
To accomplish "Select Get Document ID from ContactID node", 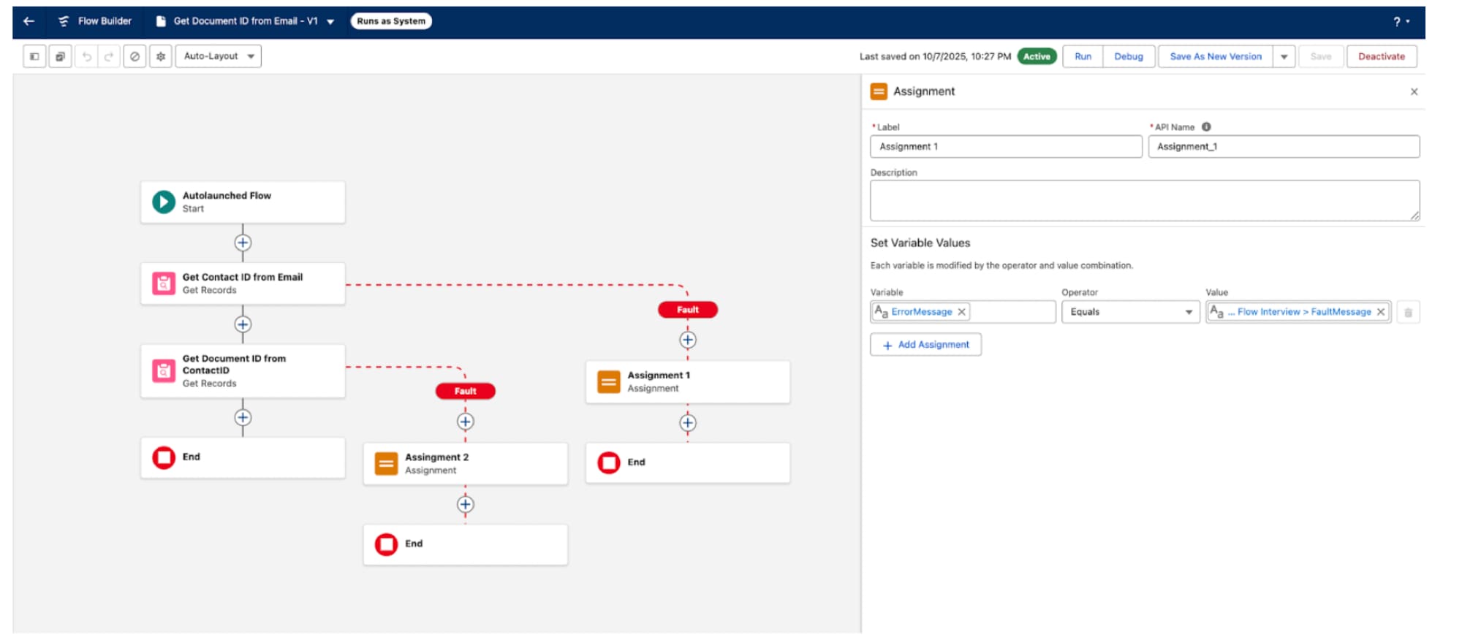I will pyautogui.click(x=243, y=371).
